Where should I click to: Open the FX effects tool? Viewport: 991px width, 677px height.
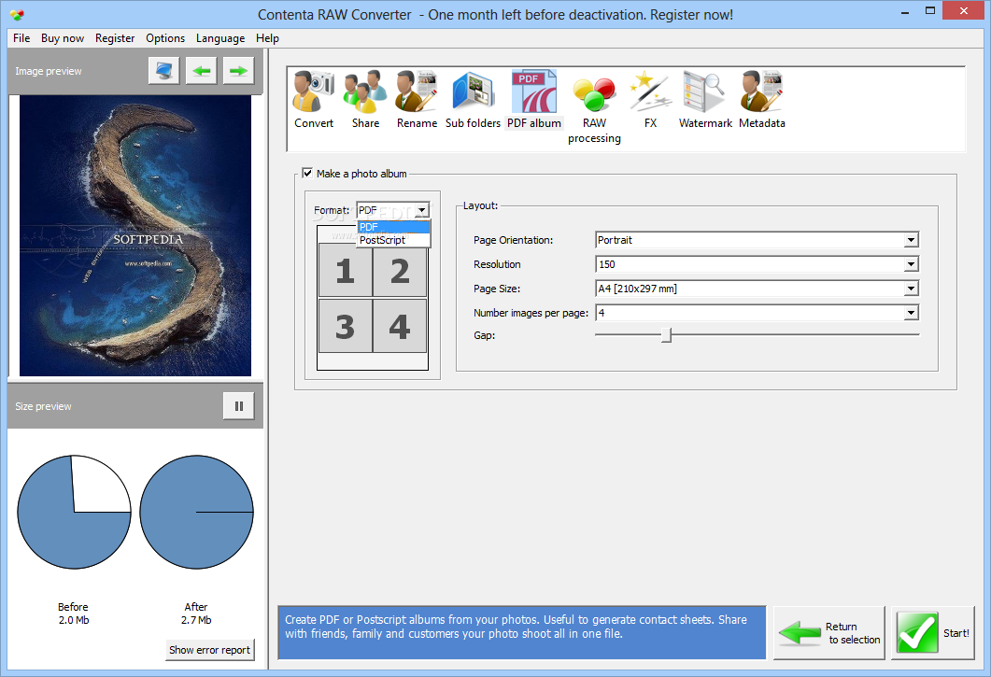point(650,100)
